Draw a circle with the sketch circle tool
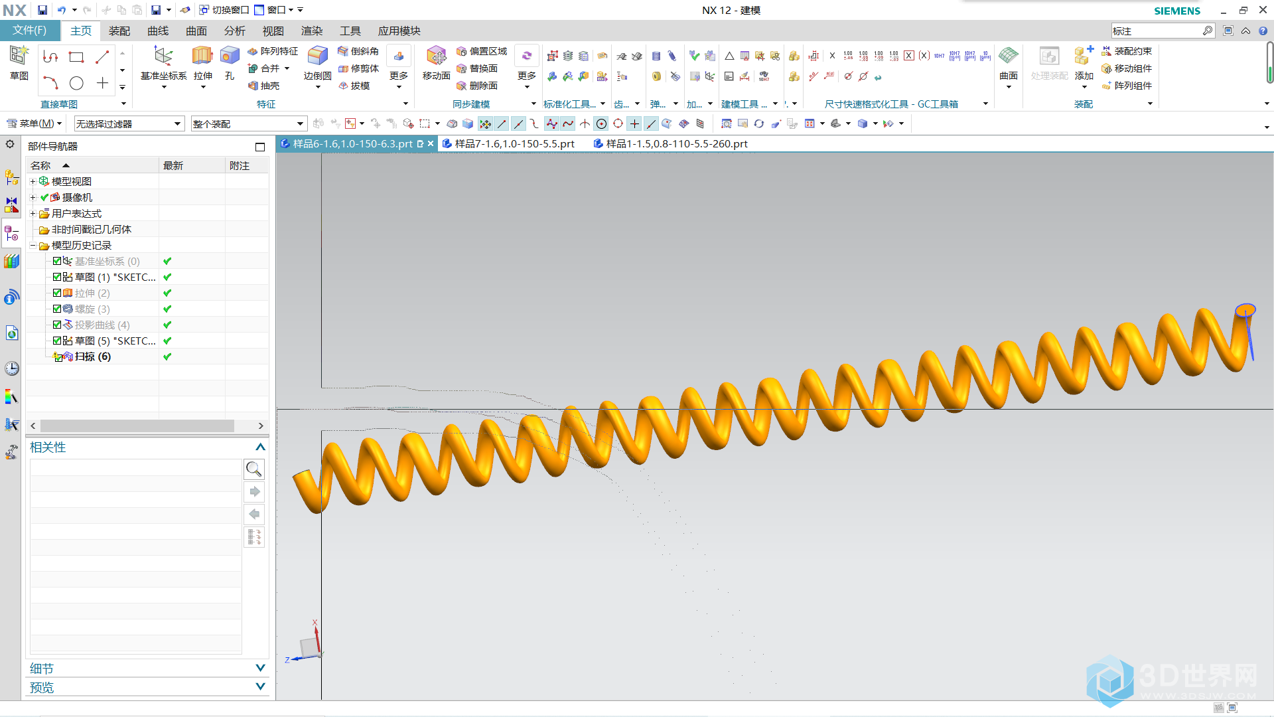The width and height of the screenshot is (1274, 717). 76,83
